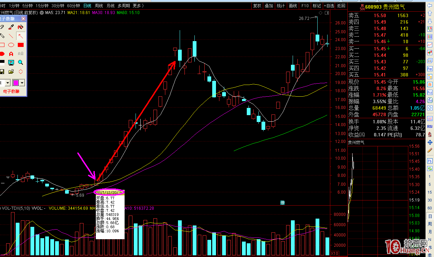Open the line width dropdown in palette

pos(8,83)
